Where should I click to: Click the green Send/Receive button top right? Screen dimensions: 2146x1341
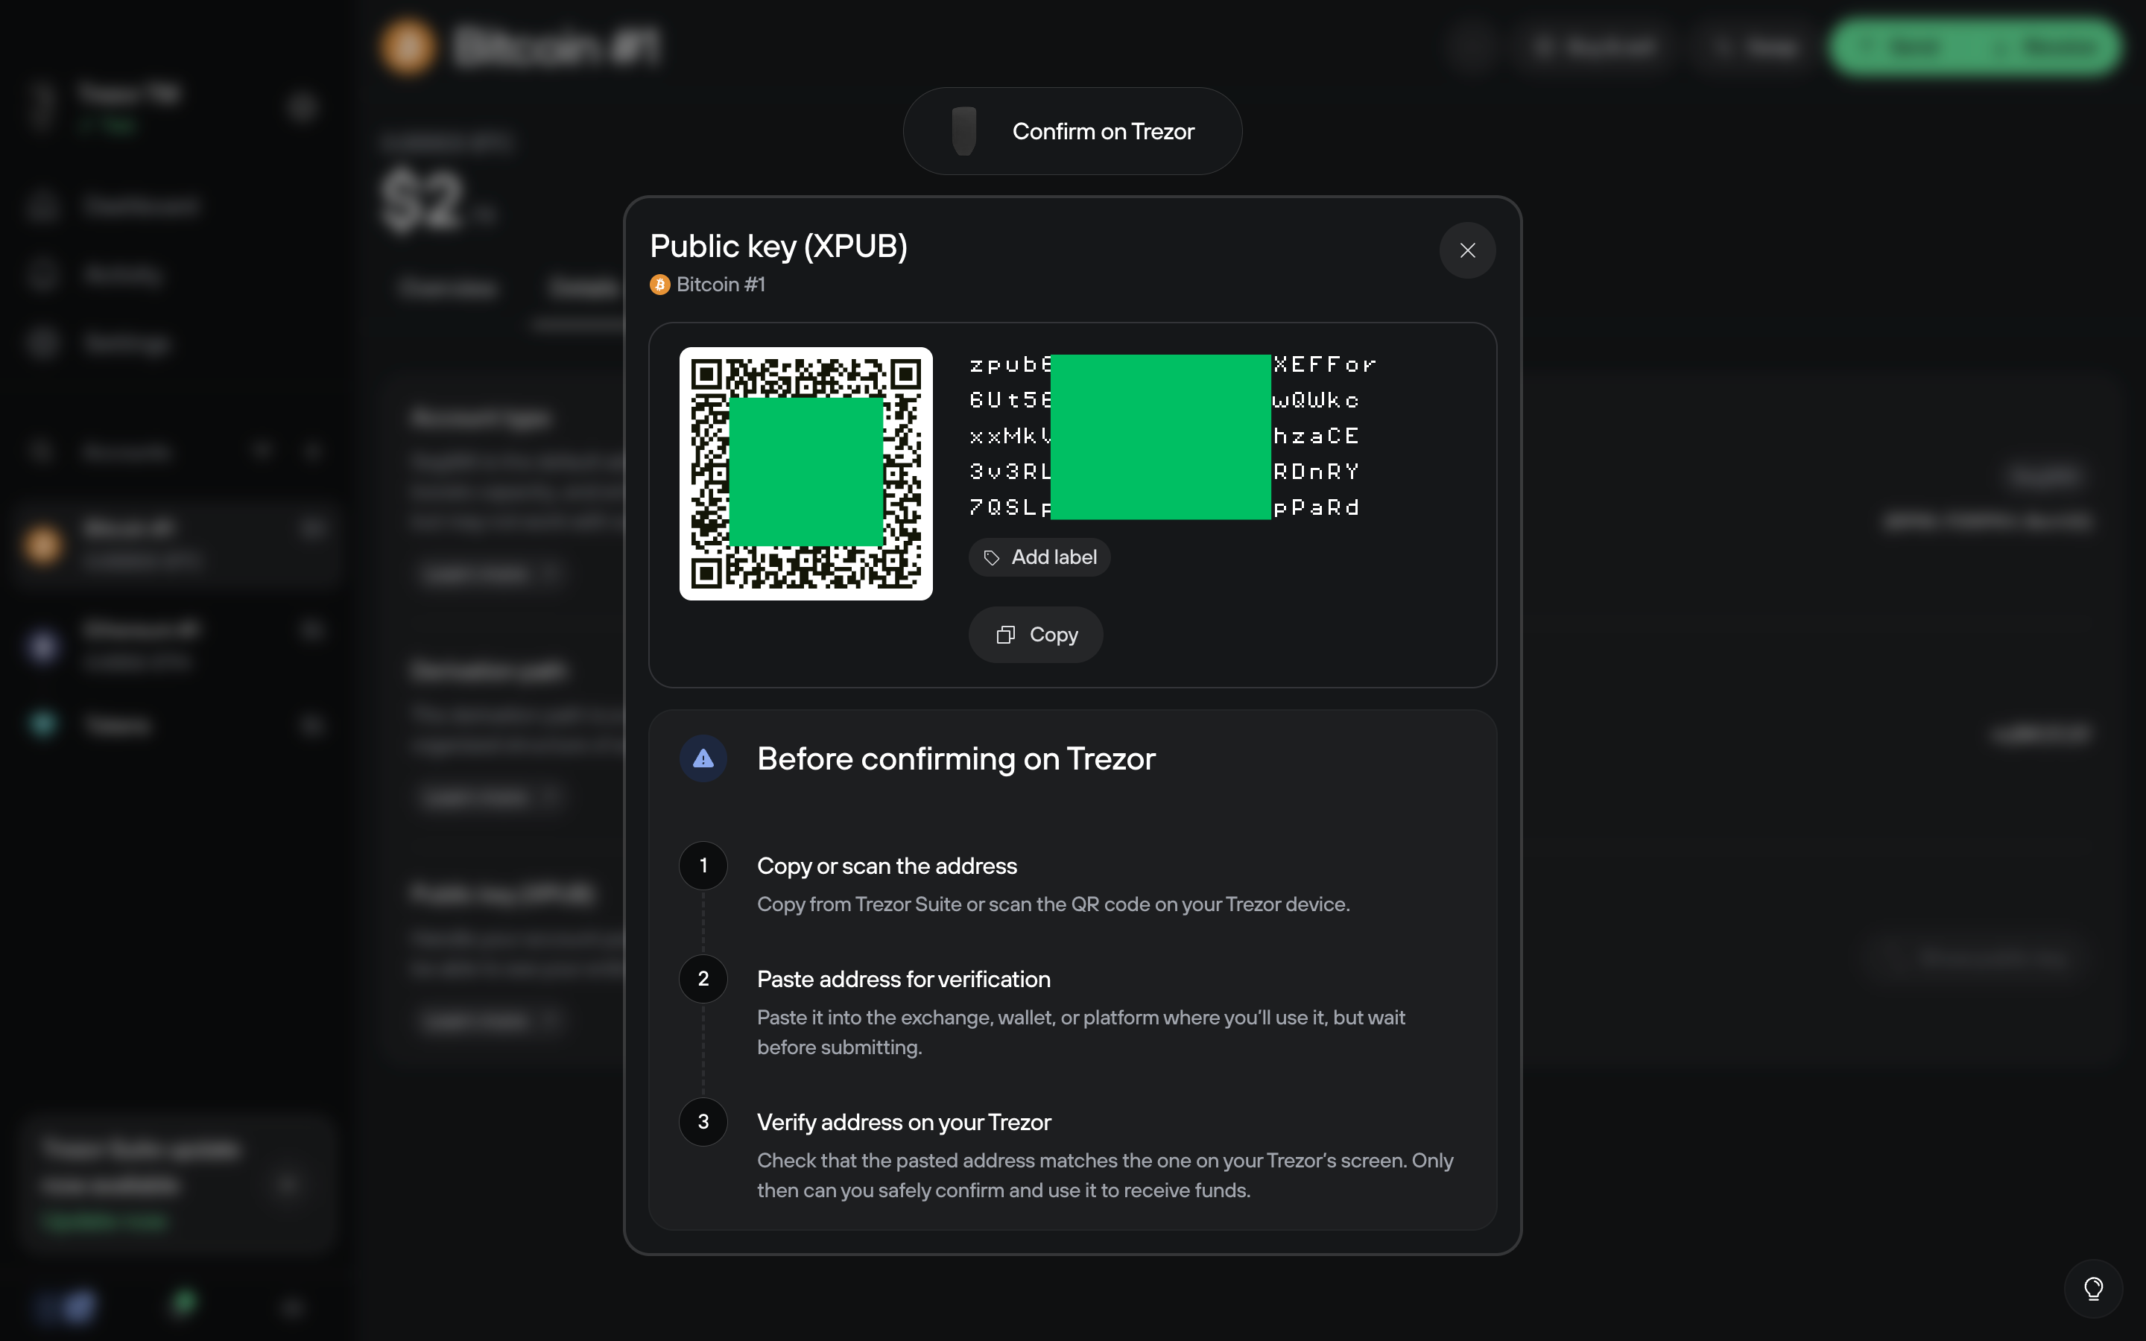[x=1974, y=46]
